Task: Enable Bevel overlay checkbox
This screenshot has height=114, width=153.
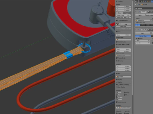Action: 125,95
